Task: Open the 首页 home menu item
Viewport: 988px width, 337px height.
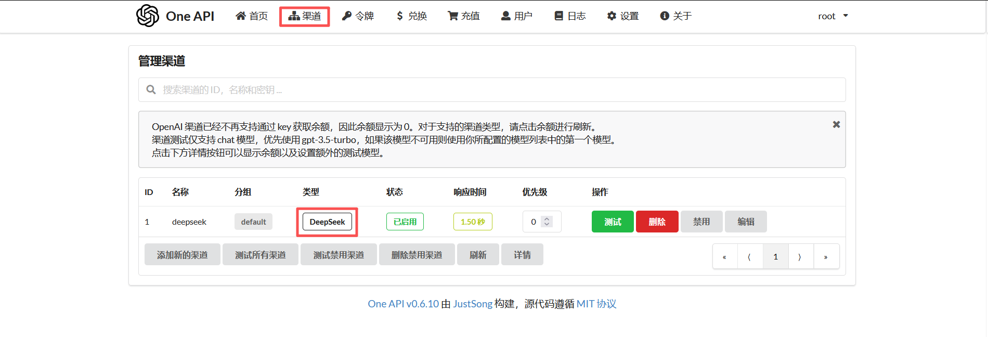Action: coord(252,16)
